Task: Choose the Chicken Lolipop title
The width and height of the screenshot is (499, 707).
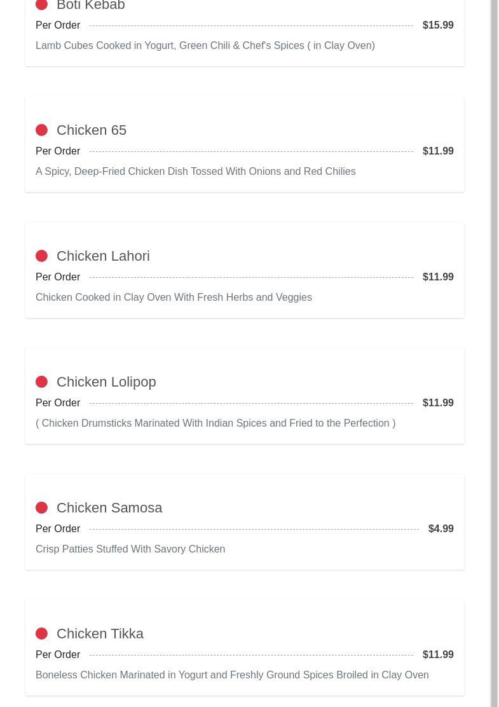Action: [x=106, y=382]
